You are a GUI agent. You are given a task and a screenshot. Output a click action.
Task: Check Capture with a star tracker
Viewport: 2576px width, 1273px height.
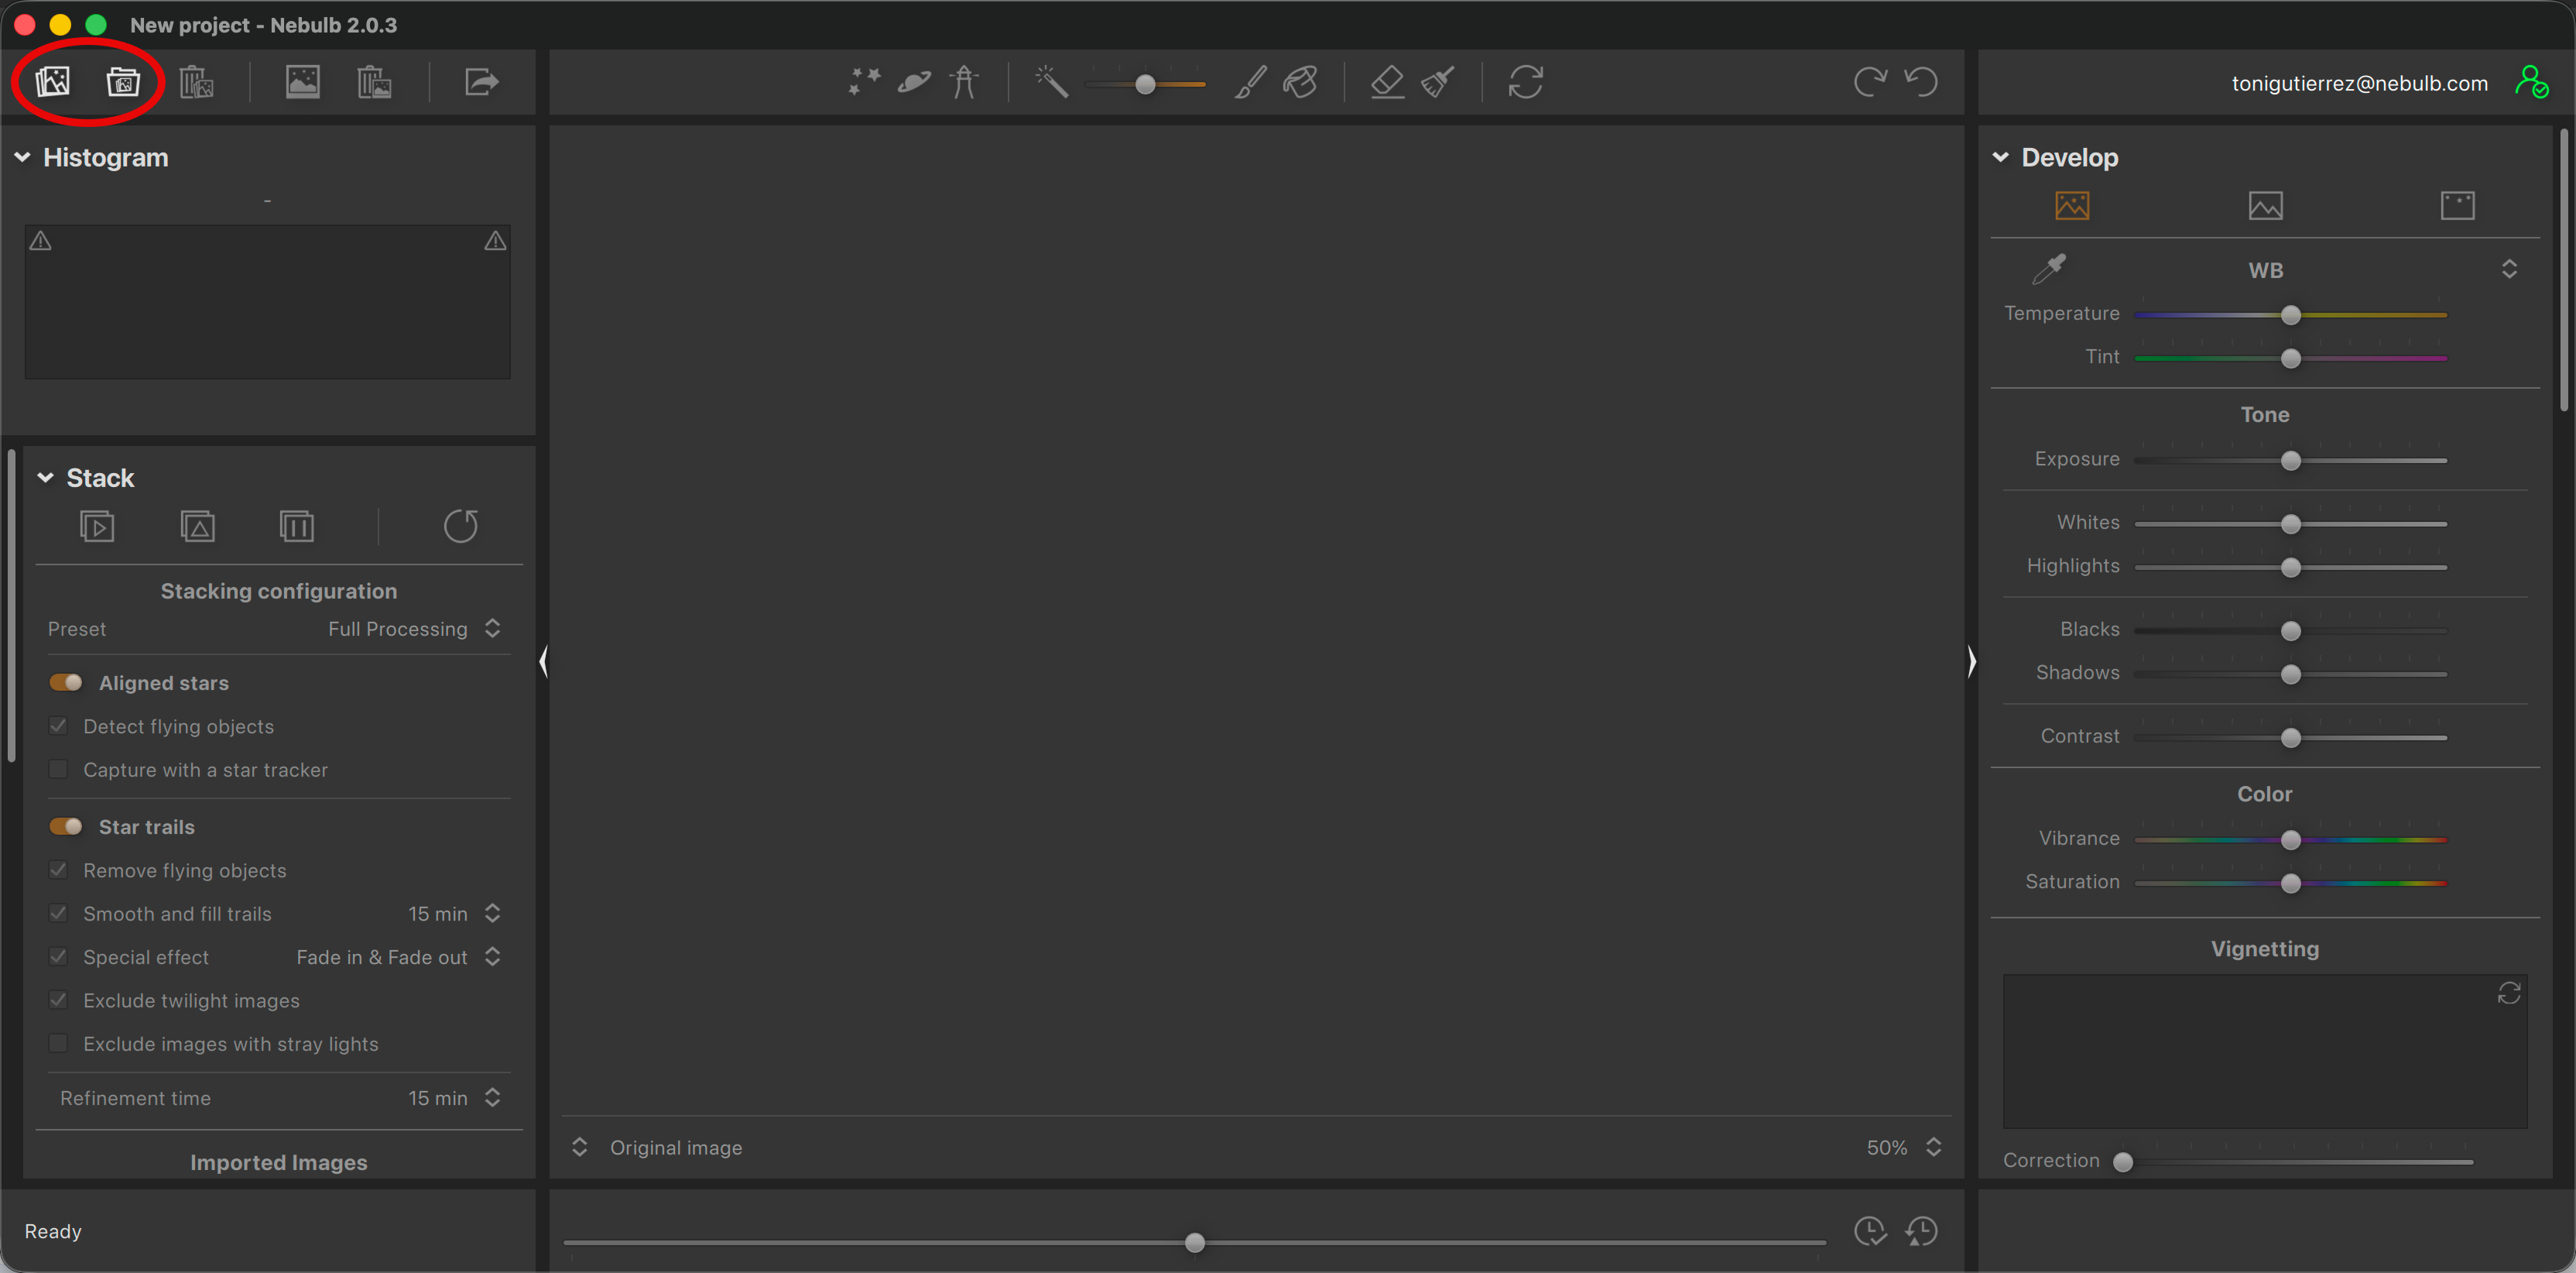(59, 769)
